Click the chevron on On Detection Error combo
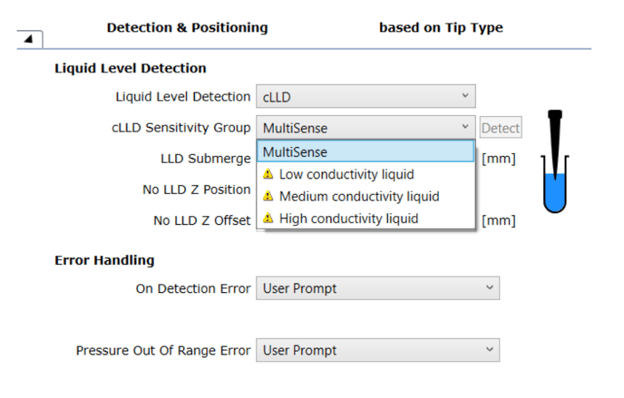This screenshot has height=398, width=624. pos(490,287)
